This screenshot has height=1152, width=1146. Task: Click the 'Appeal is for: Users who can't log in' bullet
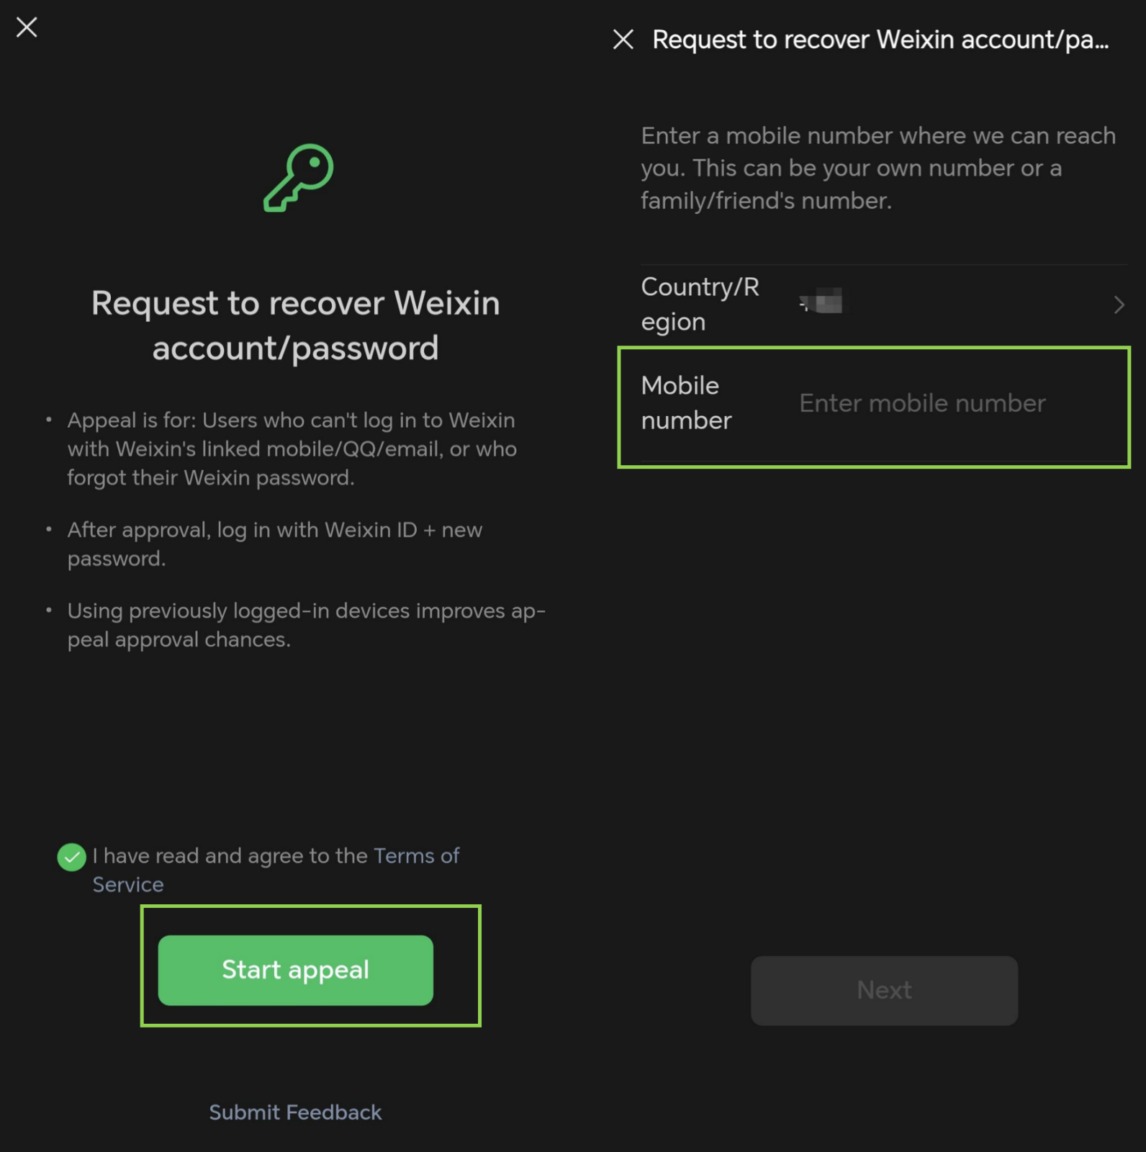292,449
